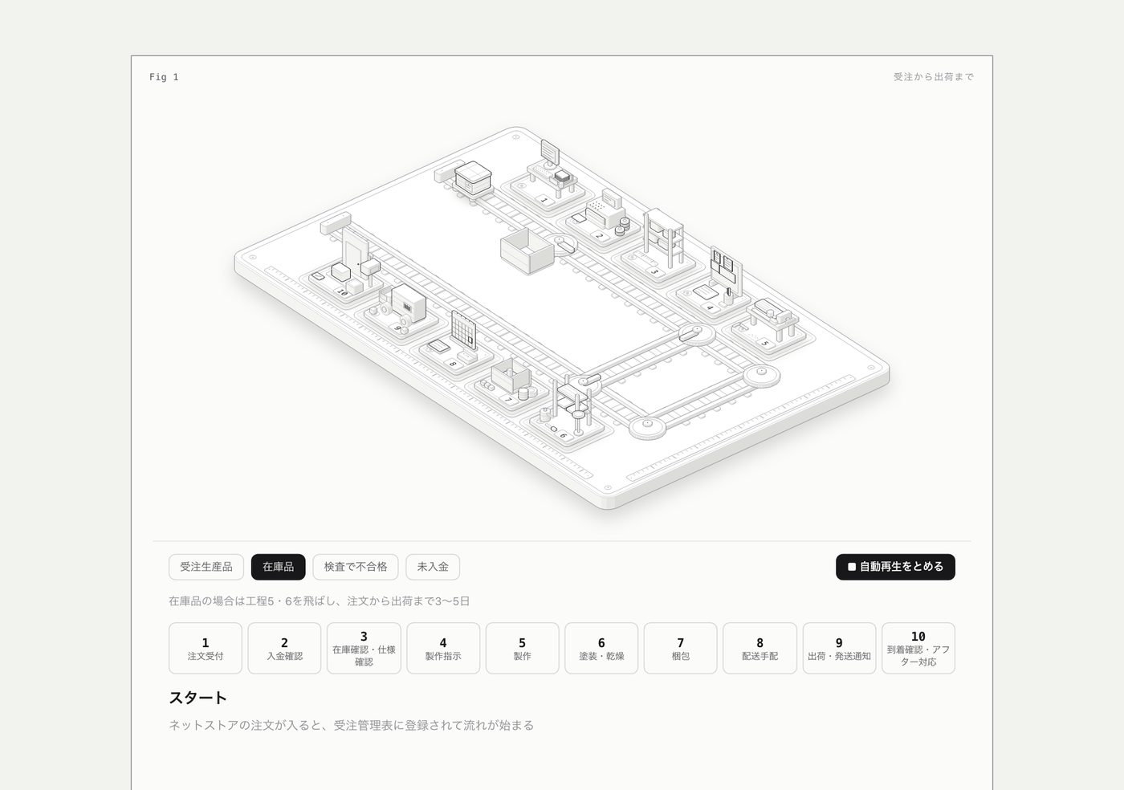Select the 在庫品 scenario tab

tap(279, 567)
